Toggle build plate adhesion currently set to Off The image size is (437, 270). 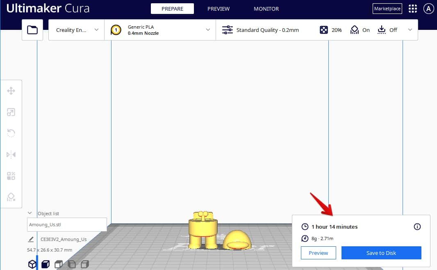point(387,29)
